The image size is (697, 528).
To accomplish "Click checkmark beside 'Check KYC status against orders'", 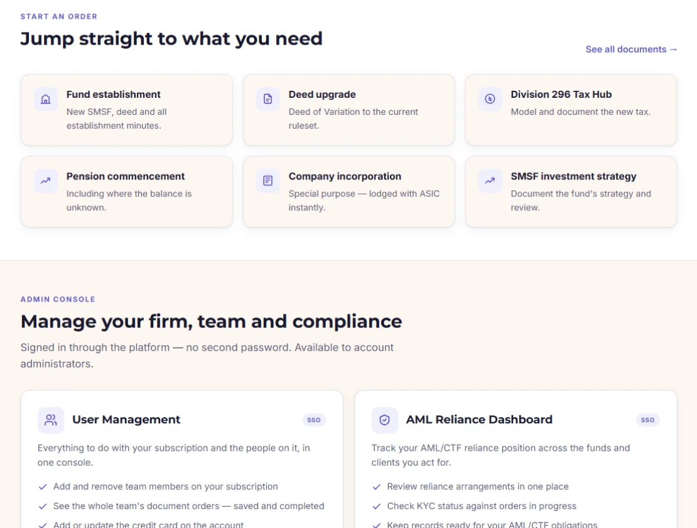I will [377, 506].
